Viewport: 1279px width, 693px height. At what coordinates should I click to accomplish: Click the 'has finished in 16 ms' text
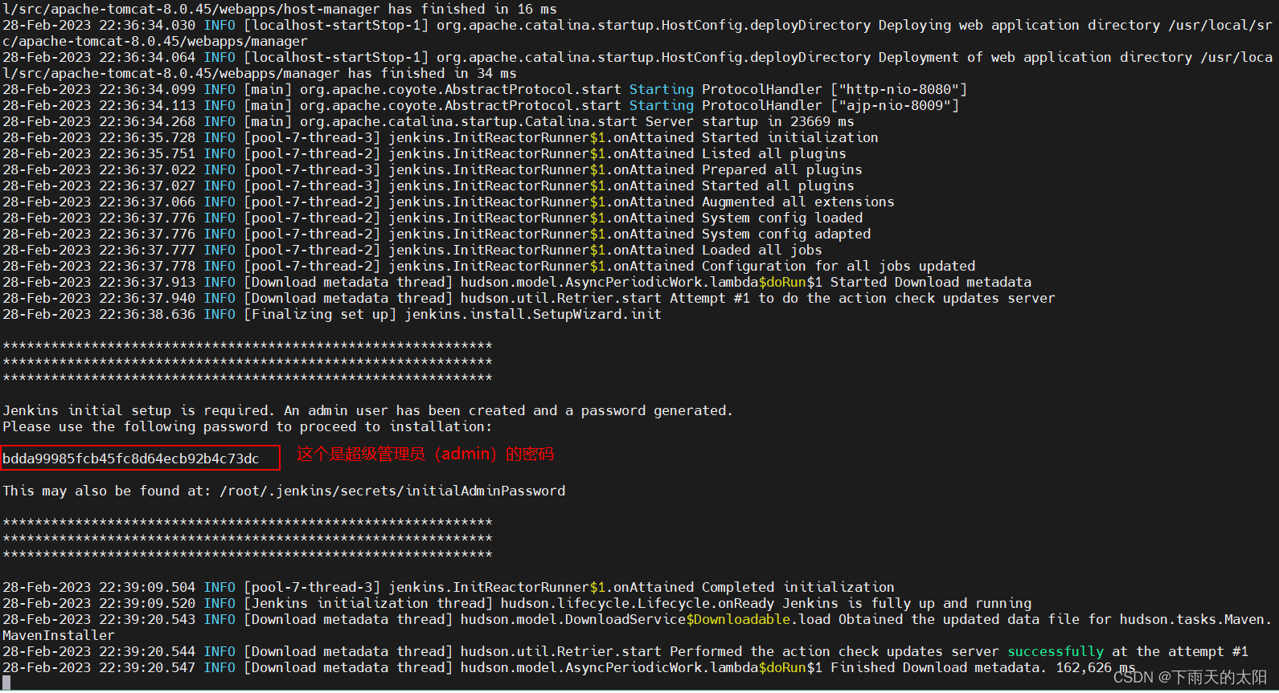tap(473, 9)
